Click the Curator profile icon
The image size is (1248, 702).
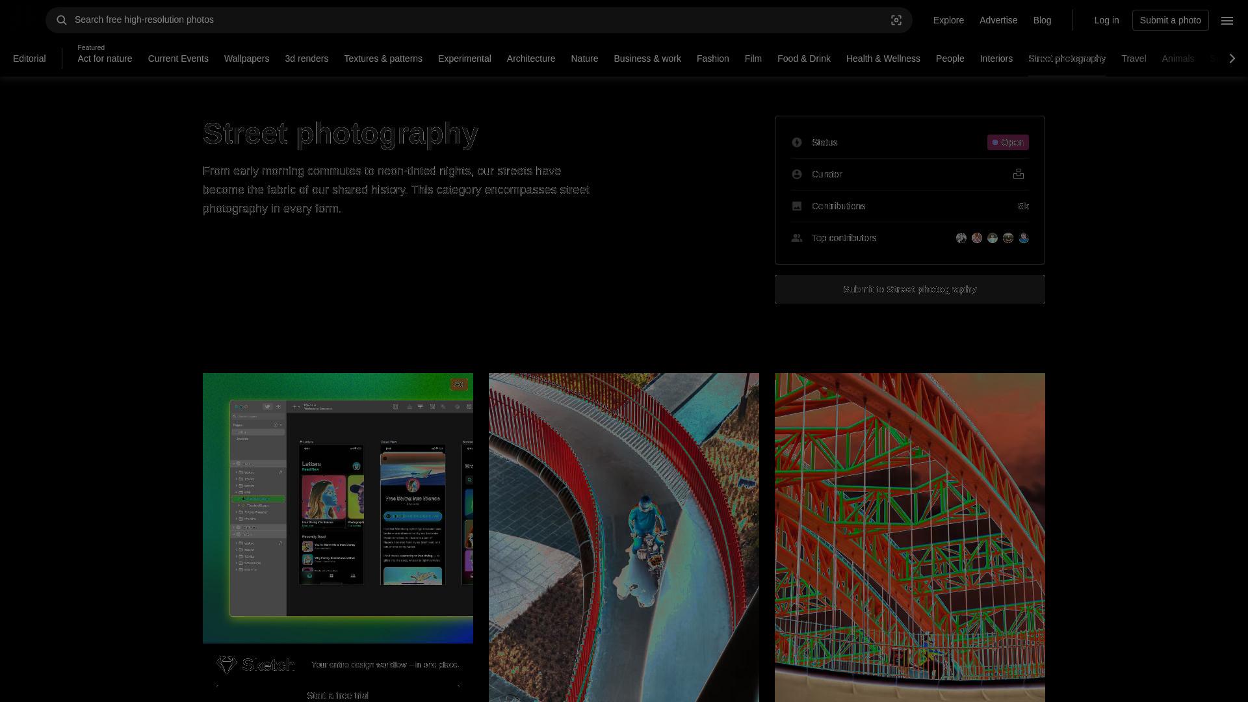1019,174
